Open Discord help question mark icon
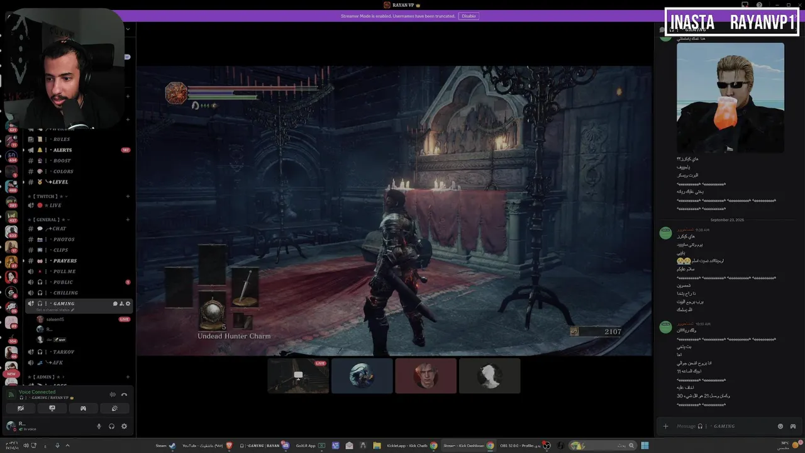The image size is (805, 453). pos(758,5)
